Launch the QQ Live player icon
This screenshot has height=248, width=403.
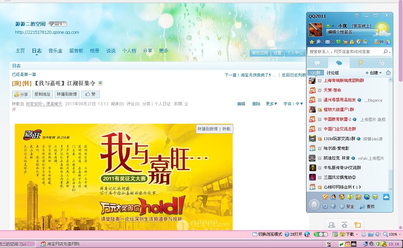pos(358,197)
